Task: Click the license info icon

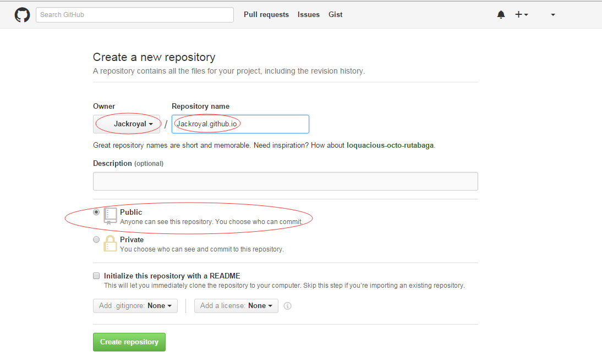Action: pyautogui.click(x=287, y=306)
